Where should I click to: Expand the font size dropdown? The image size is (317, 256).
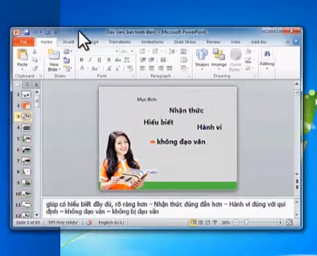pos(132,51)
